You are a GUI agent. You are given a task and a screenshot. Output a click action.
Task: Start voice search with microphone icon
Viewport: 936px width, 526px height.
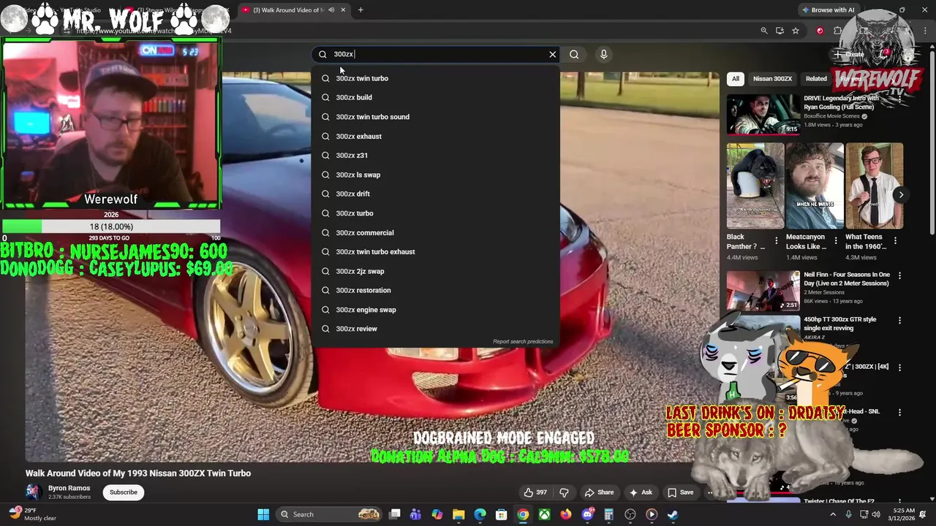603,54
